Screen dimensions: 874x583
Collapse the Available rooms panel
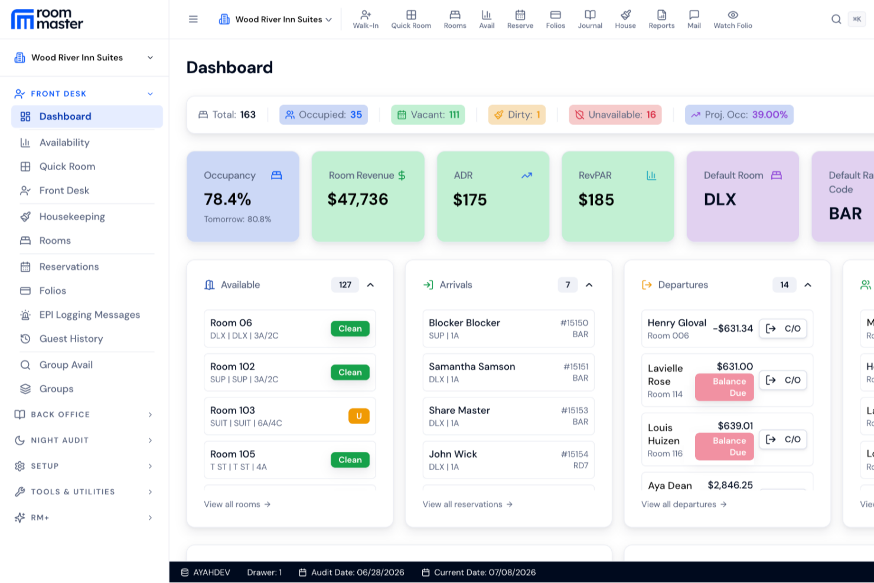coord(370,285)
